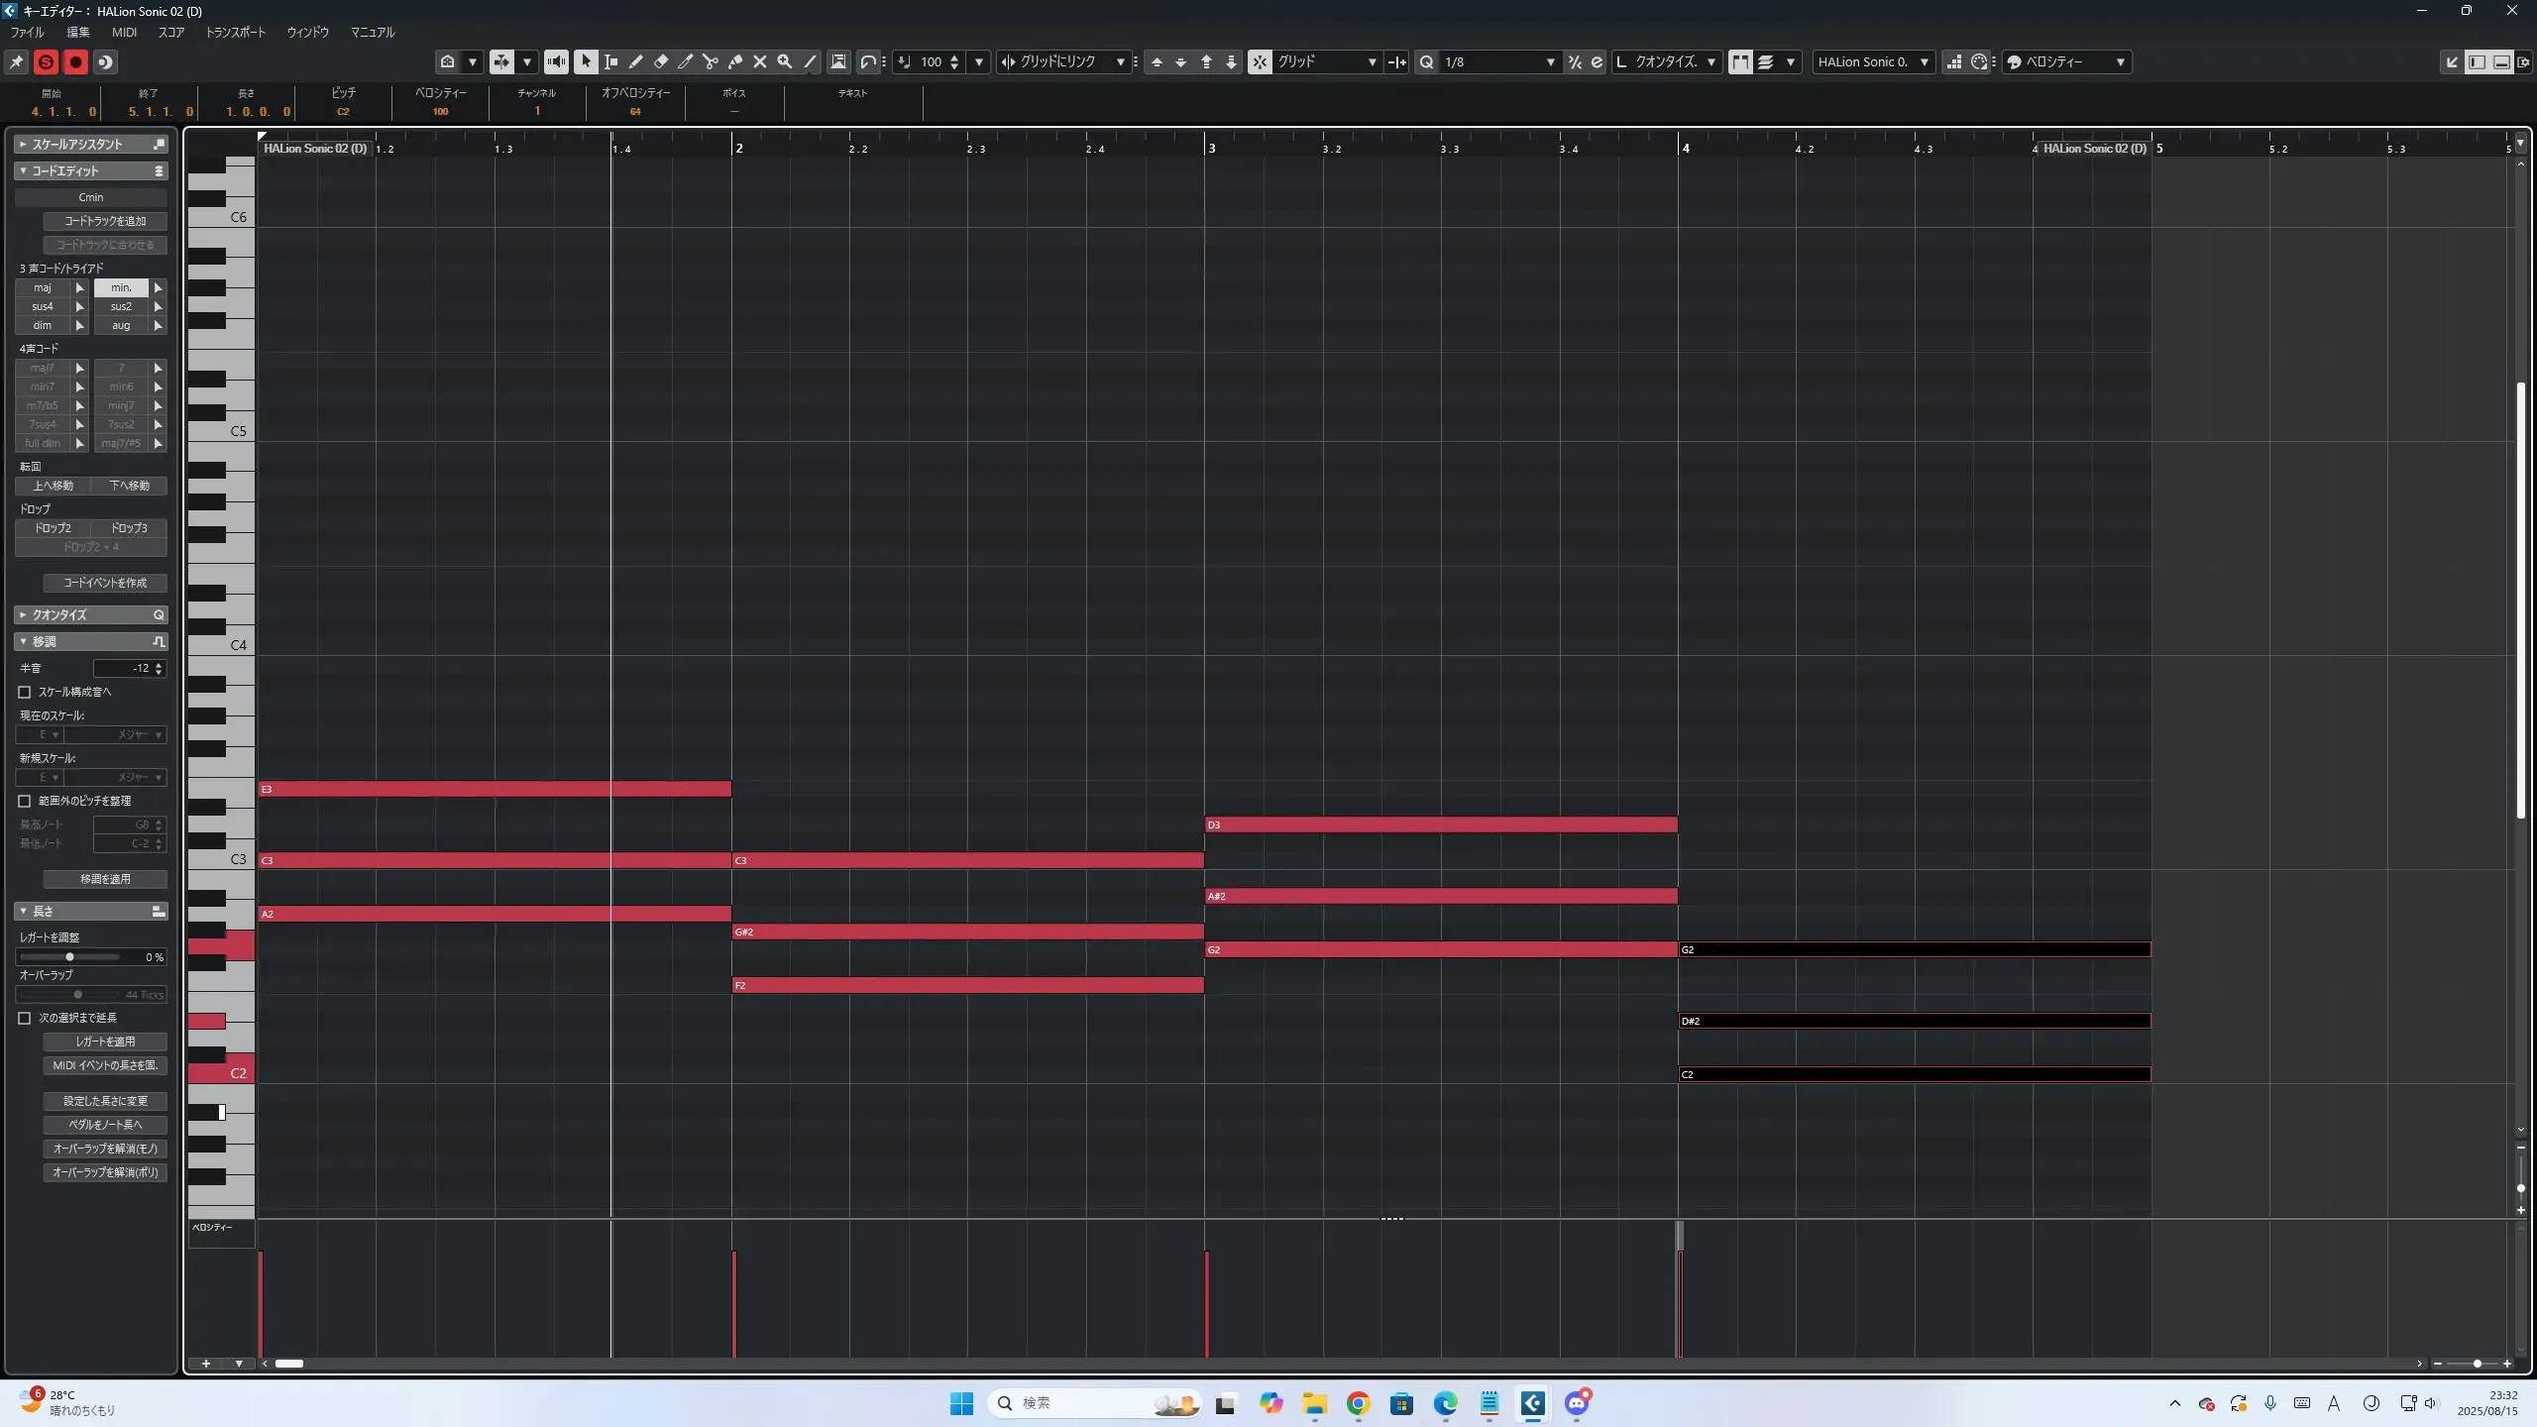2537x1427 pixels.
Task: Open the MIDI menu
Action: pos(124,32)
